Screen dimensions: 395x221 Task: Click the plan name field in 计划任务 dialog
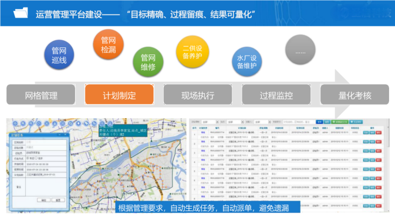coord(46,175)
